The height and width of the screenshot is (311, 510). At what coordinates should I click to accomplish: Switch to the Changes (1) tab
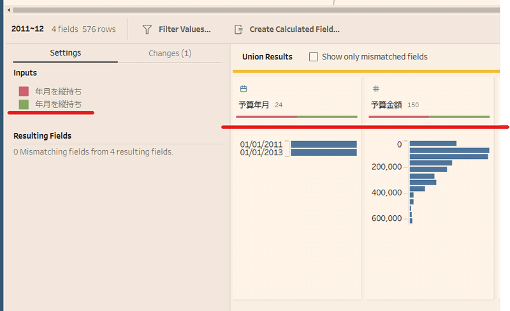(x=170, y=53)
